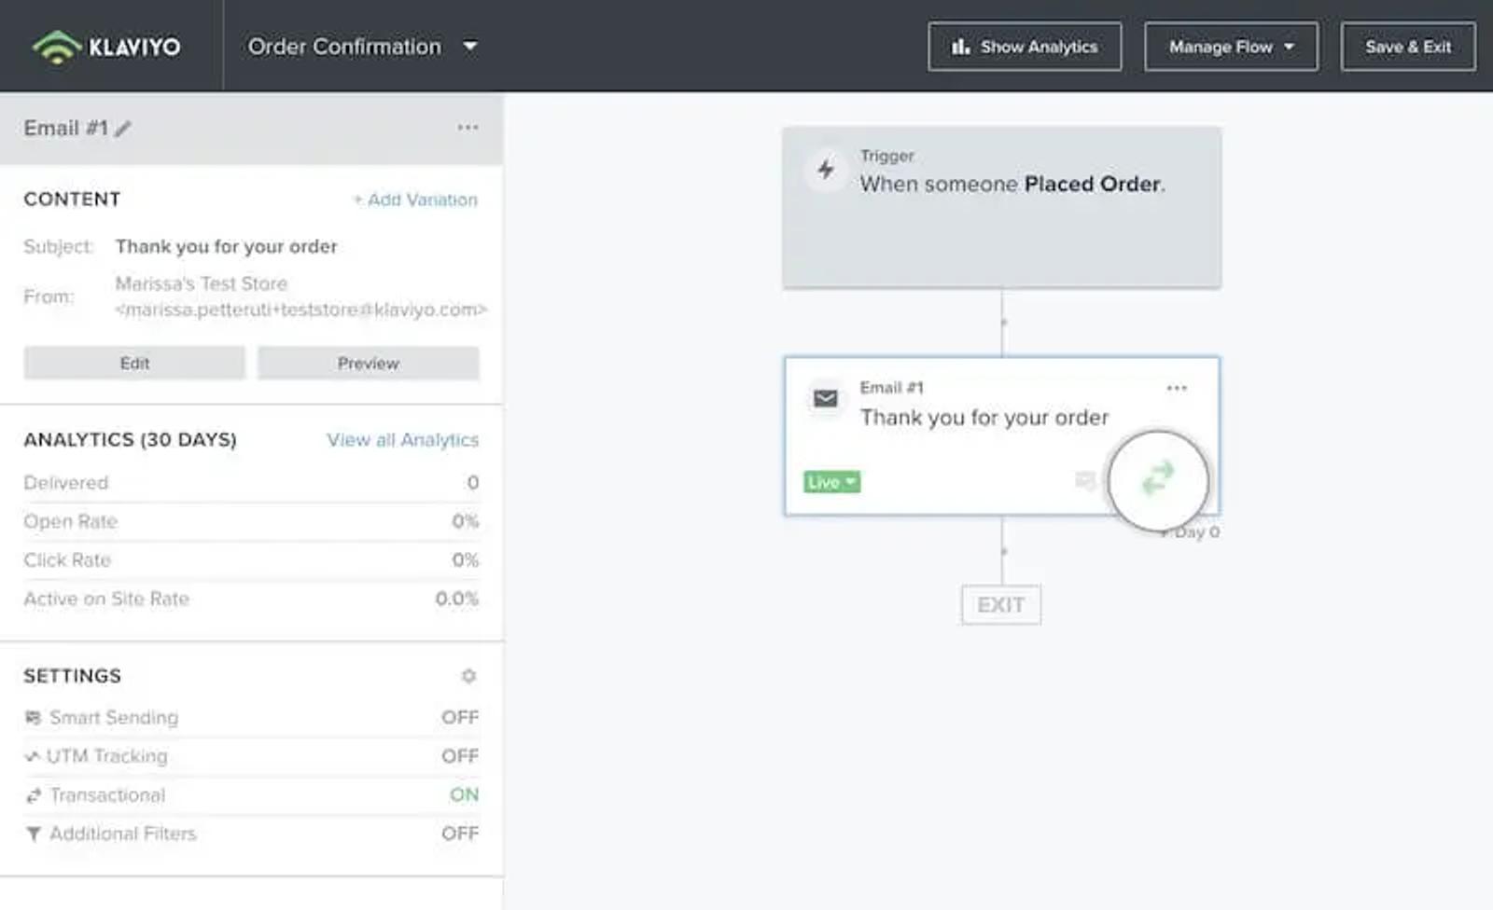Click the UTM Tracking icon in Settings
This screenshot has width=1493, height=910.
[32, 756]
